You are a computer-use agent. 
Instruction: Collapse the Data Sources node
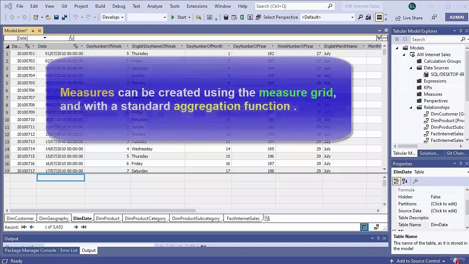pyautogui.click(x=411, y=68)
